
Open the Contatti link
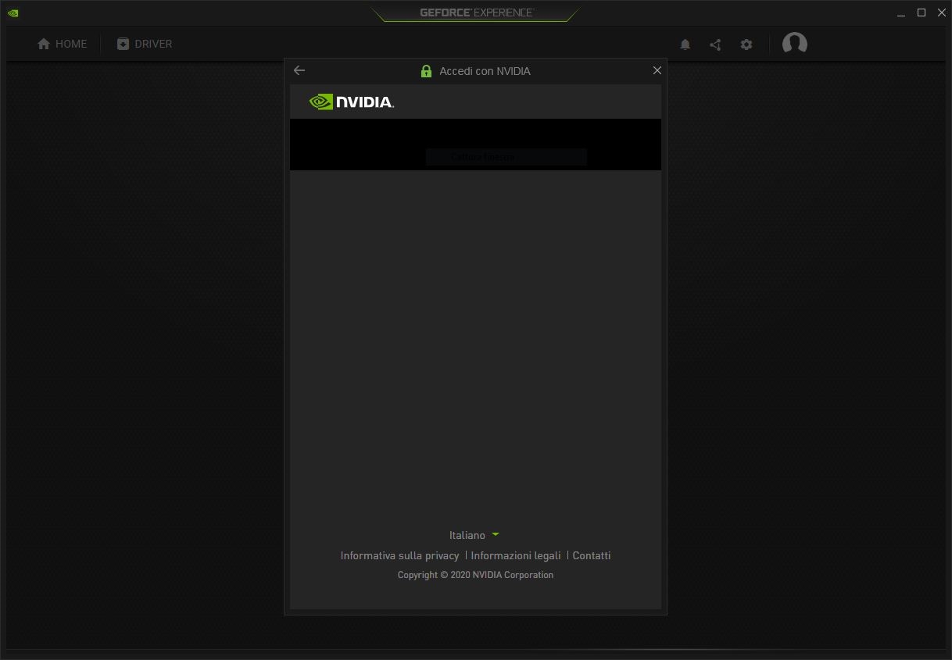tap(592, 555)
